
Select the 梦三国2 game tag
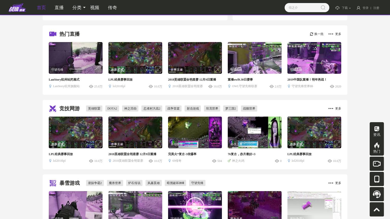point(231,108)
